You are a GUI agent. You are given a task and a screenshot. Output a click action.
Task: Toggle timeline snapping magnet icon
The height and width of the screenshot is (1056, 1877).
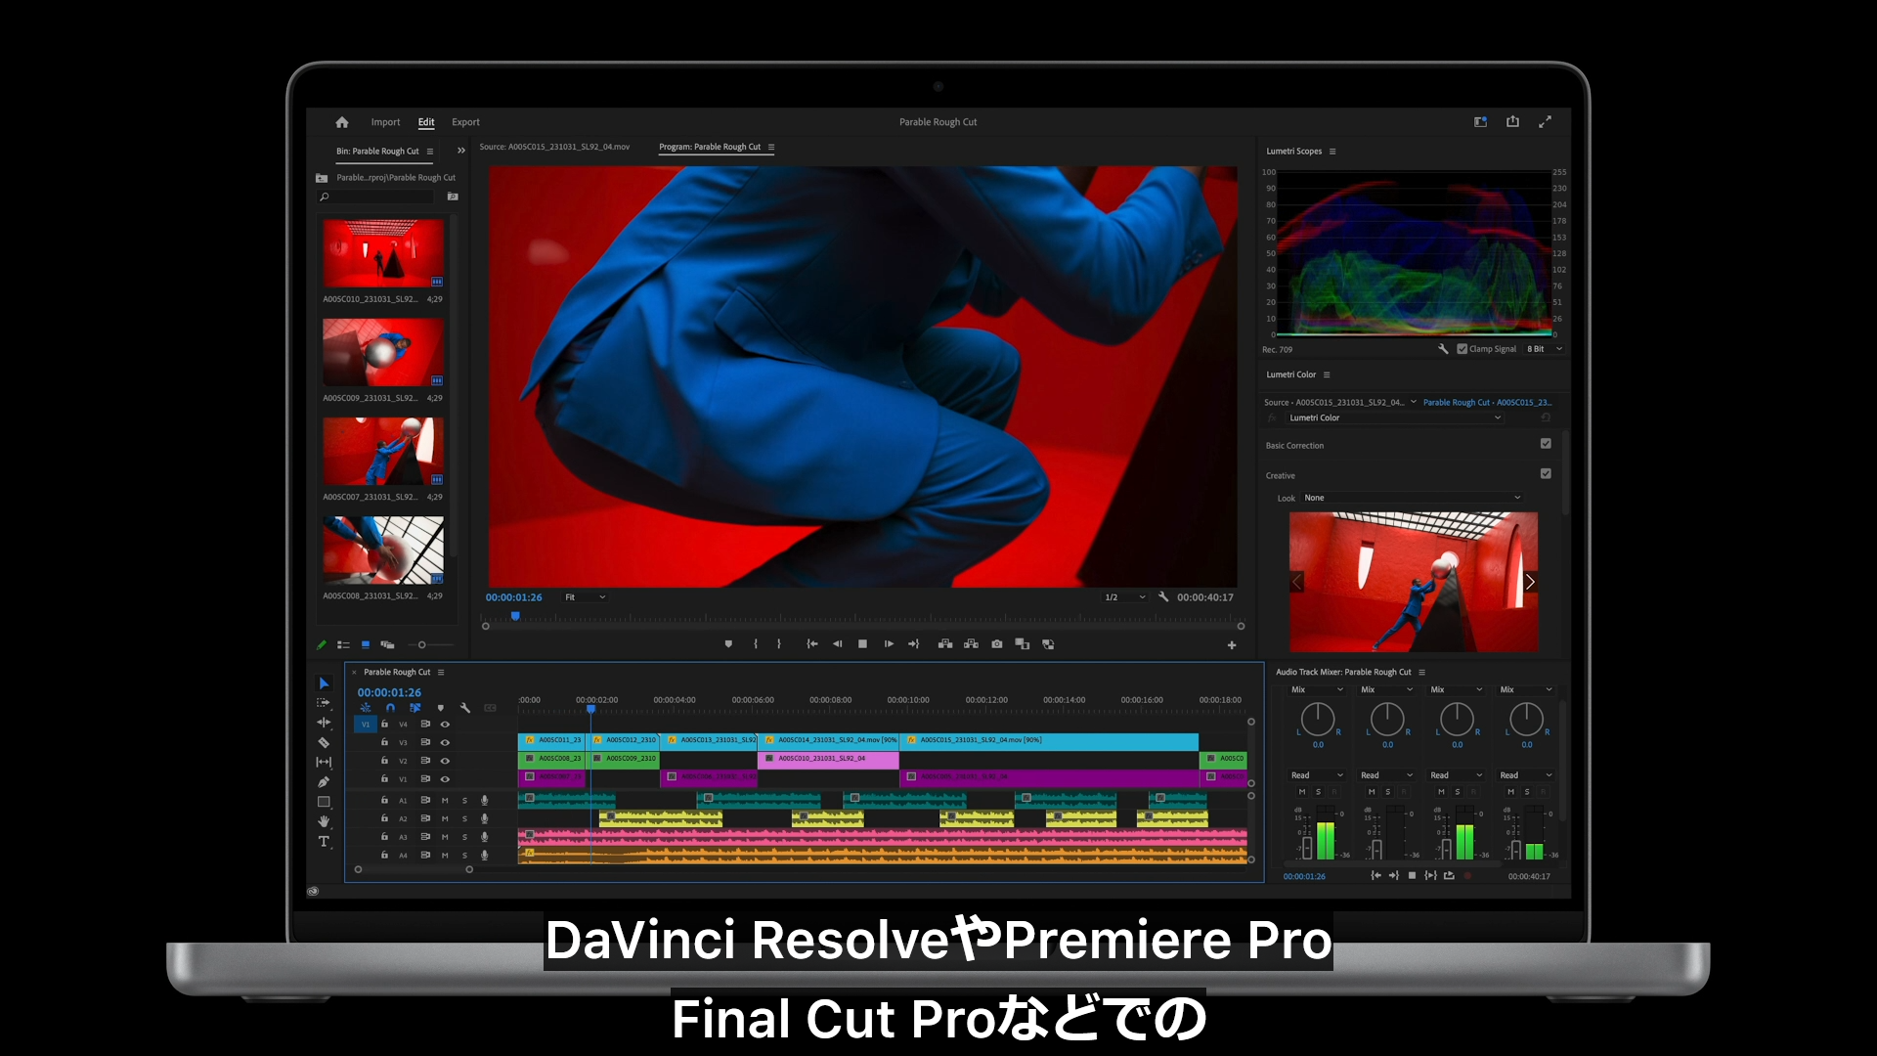tap(390, 708)
